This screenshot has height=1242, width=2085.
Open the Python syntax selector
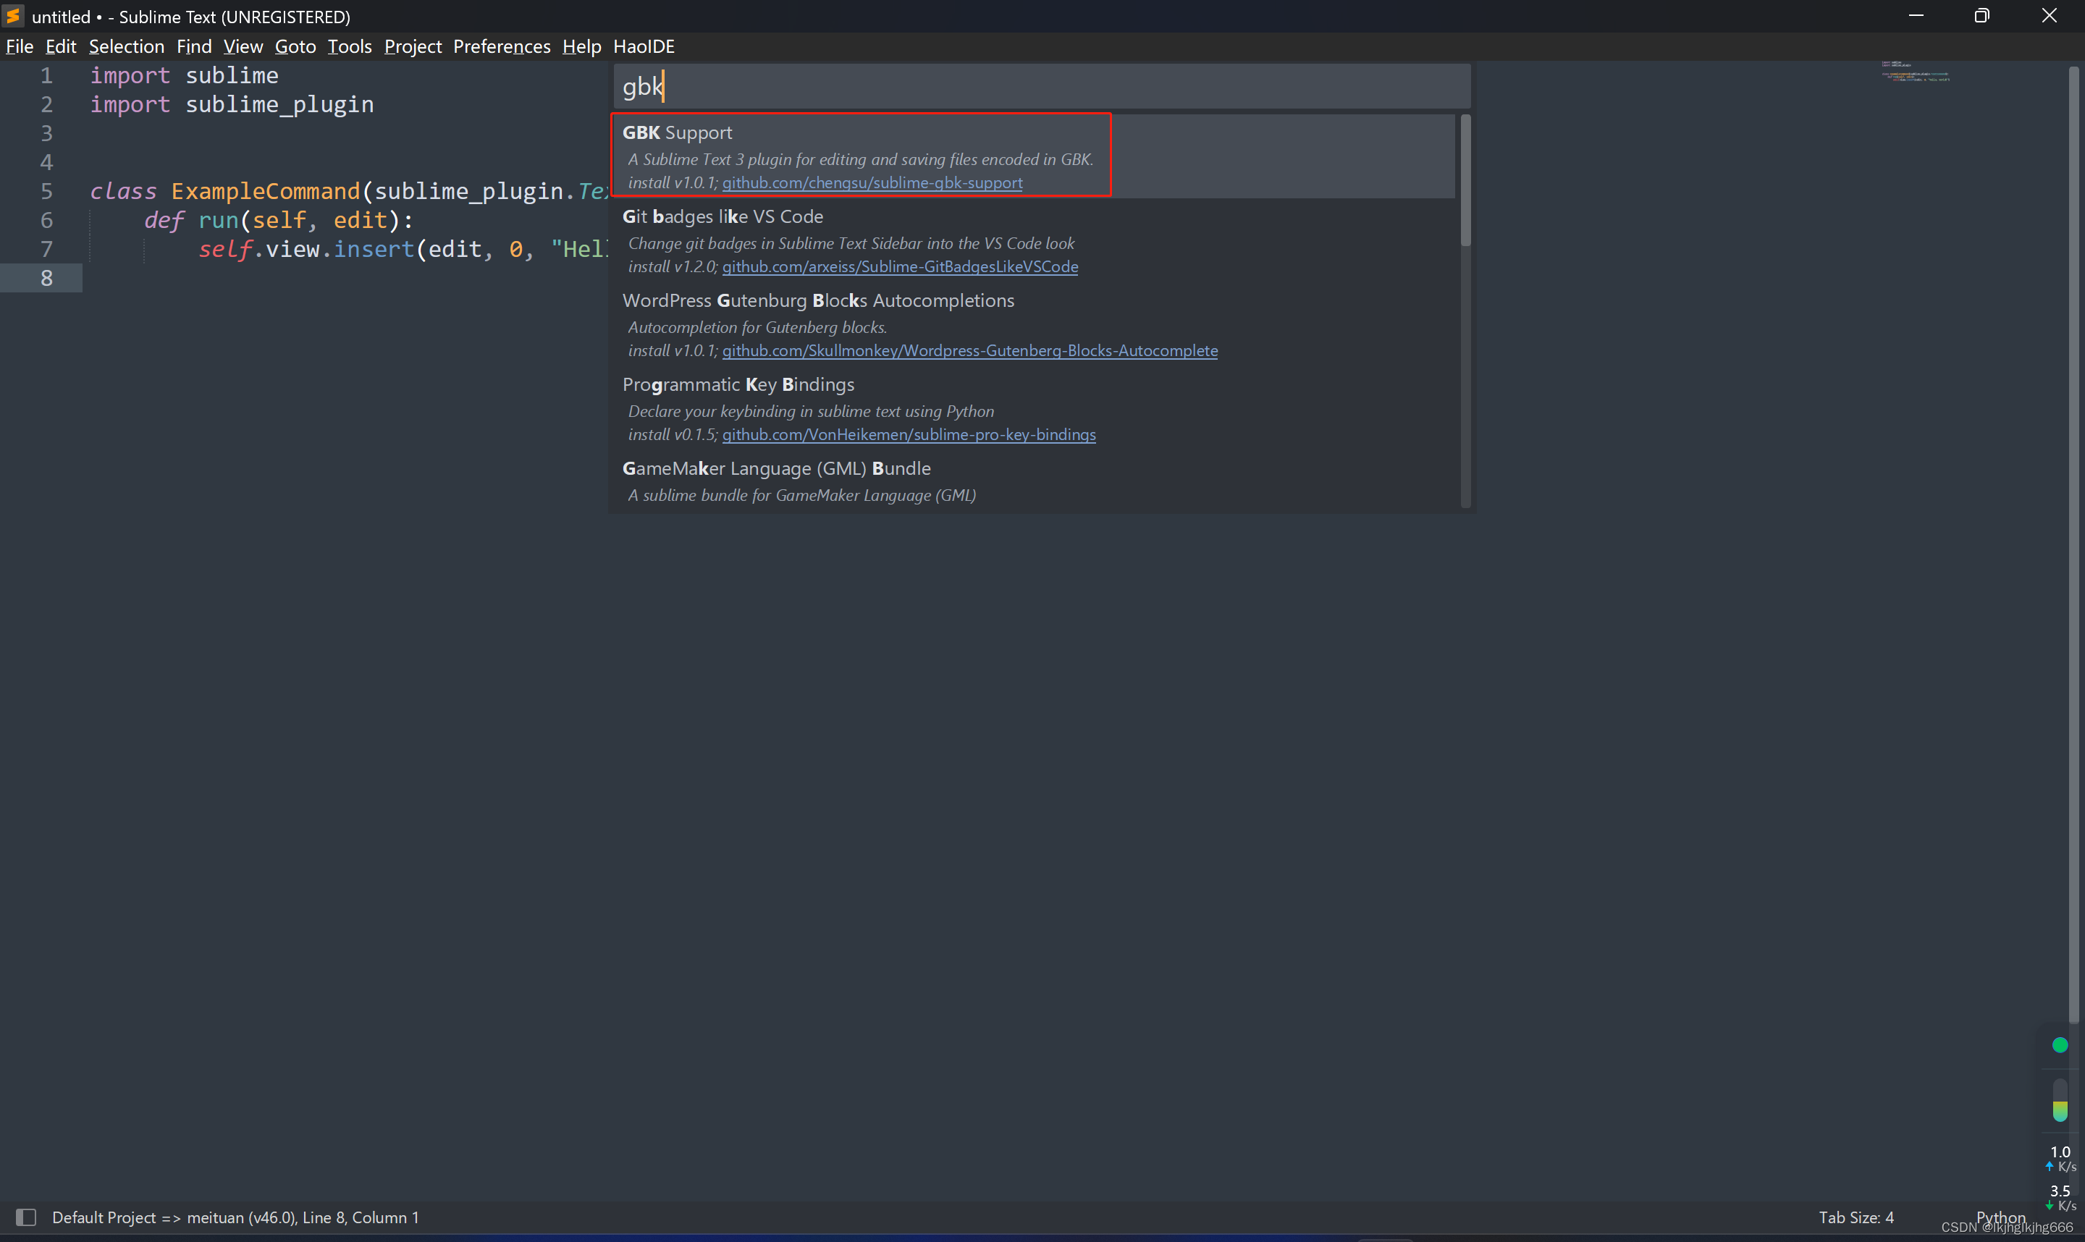2000,1216
